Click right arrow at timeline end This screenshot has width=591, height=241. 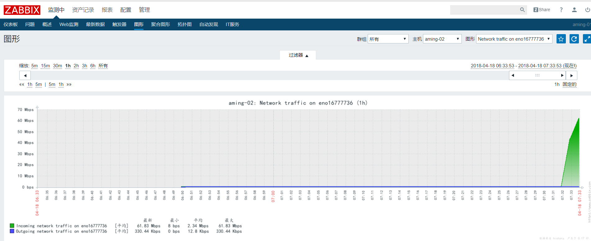pos(571,75)
